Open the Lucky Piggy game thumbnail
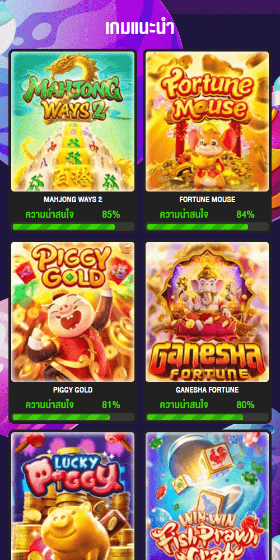Image resolution: width=280 pixels, height=560 pixels. [73, 496]
